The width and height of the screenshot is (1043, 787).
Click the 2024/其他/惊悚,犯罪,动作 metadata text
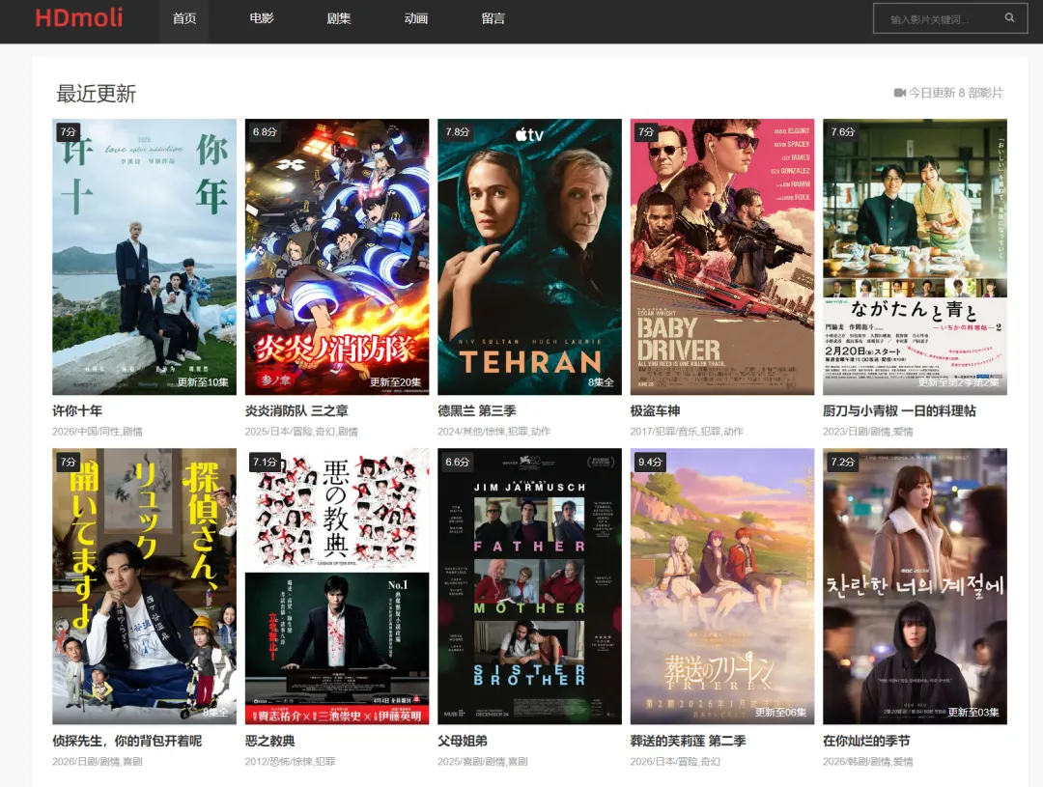click(493, 432)
